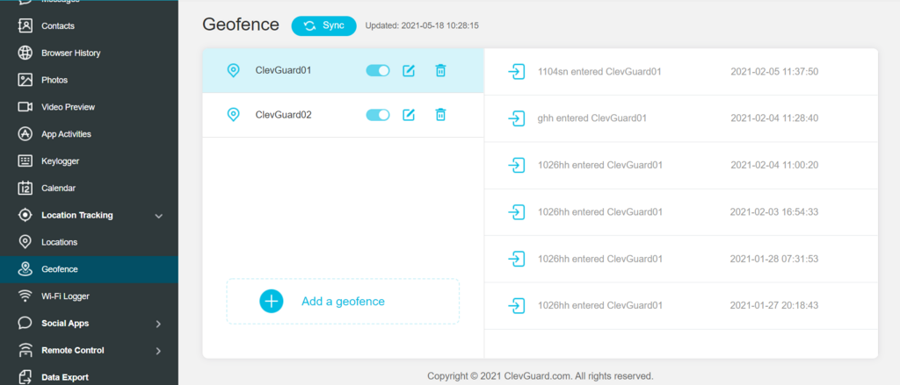Click the timestamp 2021-01-27 20:18:43

[774, 305]
